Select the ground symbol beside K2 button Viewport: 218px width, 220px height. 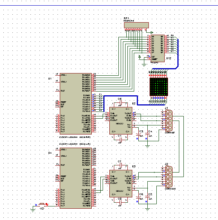pos(33,210)
